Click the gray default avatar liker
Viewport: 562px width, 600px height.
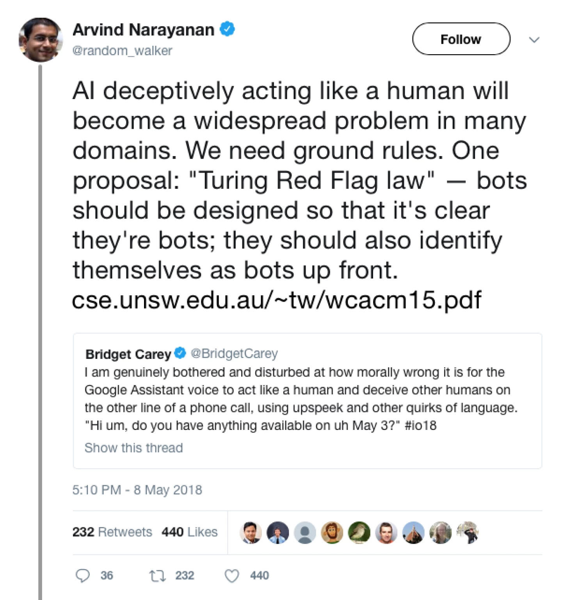[305, 533]
